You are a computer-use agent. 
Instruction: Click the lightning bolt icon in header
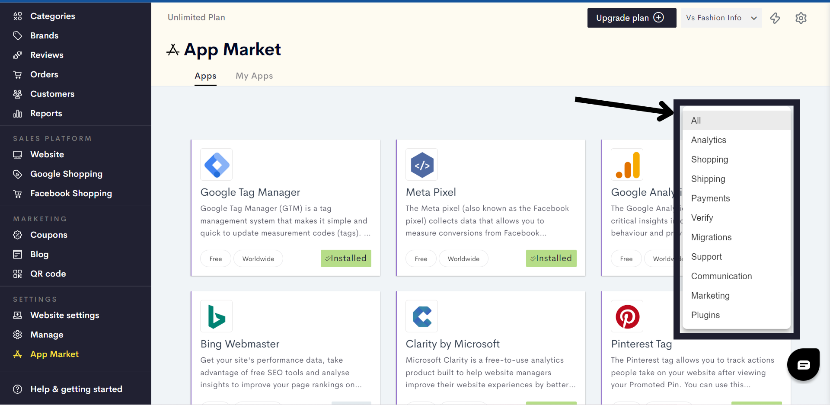(775, 18)
